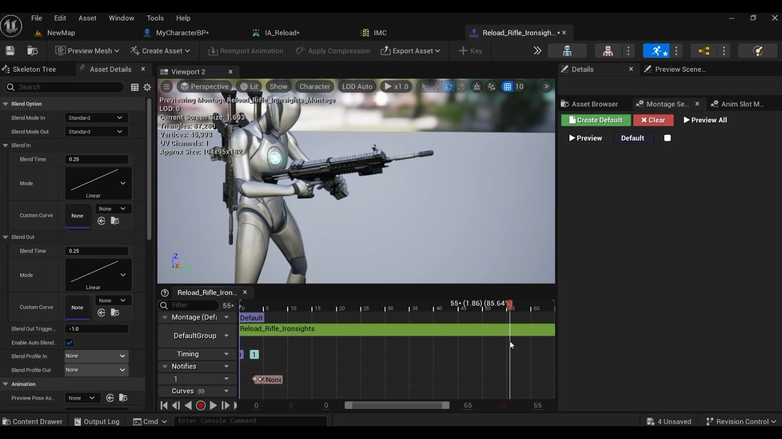
Task: Expand hidden toolbar items with double chevron
Action: [537, 51]
